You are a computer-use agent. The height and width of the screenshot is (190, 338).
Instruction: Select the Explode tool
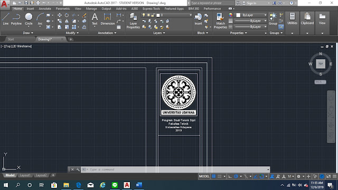(x=84, y=21)
